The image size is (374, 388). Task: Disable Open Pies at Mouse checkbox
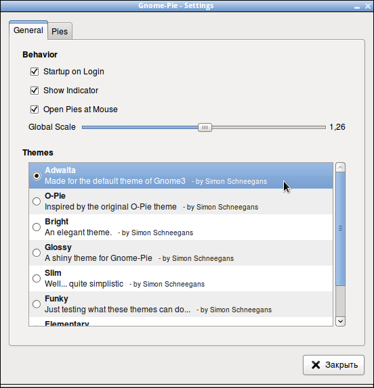pos(35,110)
